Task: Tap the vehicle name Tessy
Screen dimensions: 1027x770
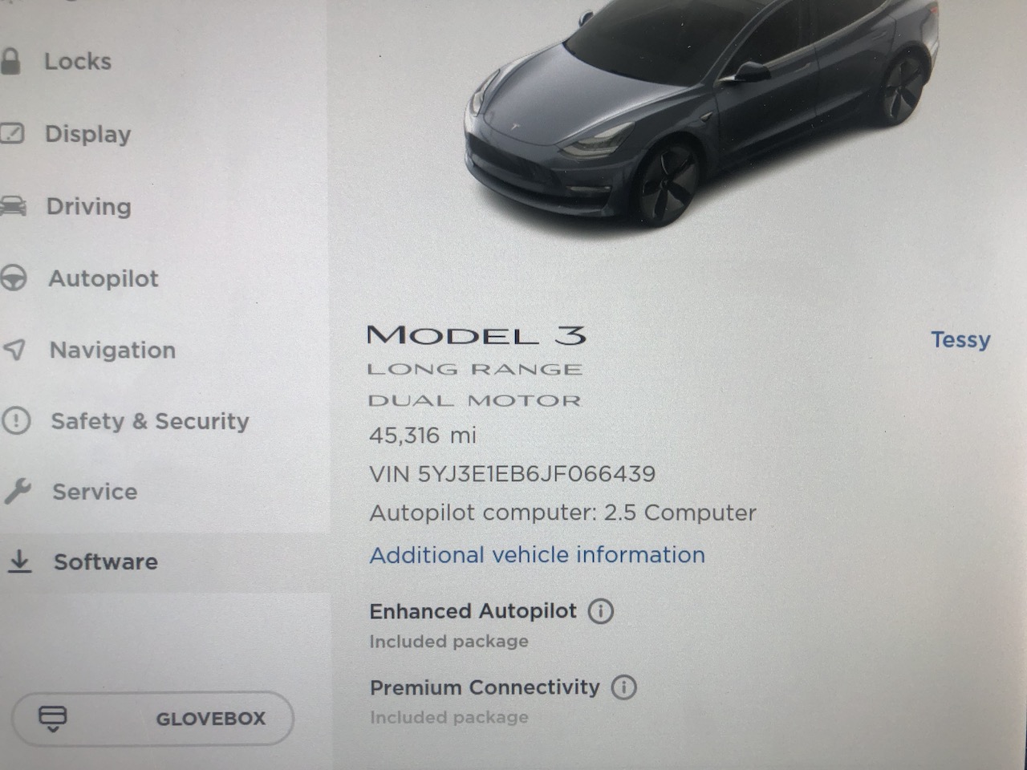Action: tap(960, 340)
